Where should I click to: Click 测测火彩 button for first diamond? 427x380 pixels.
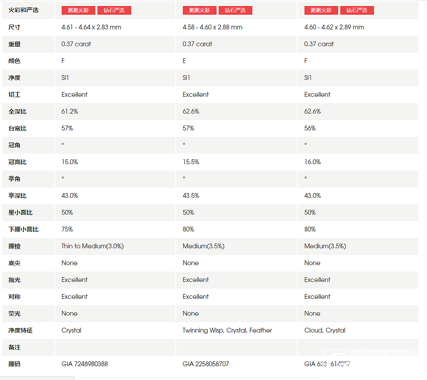pos(78,10)
